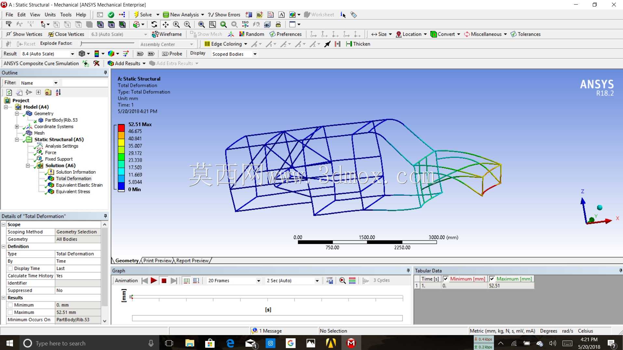Show the Maximum value tag
Image resolution: width=623 pixels, height=350 pixels.
pyautogui.click(x=140, y=54)
